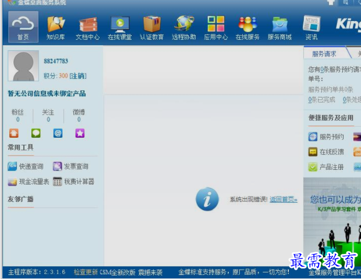Viewport: 361px width, 279px height.
Task: Click the account number 88247783
Action: 56,61
